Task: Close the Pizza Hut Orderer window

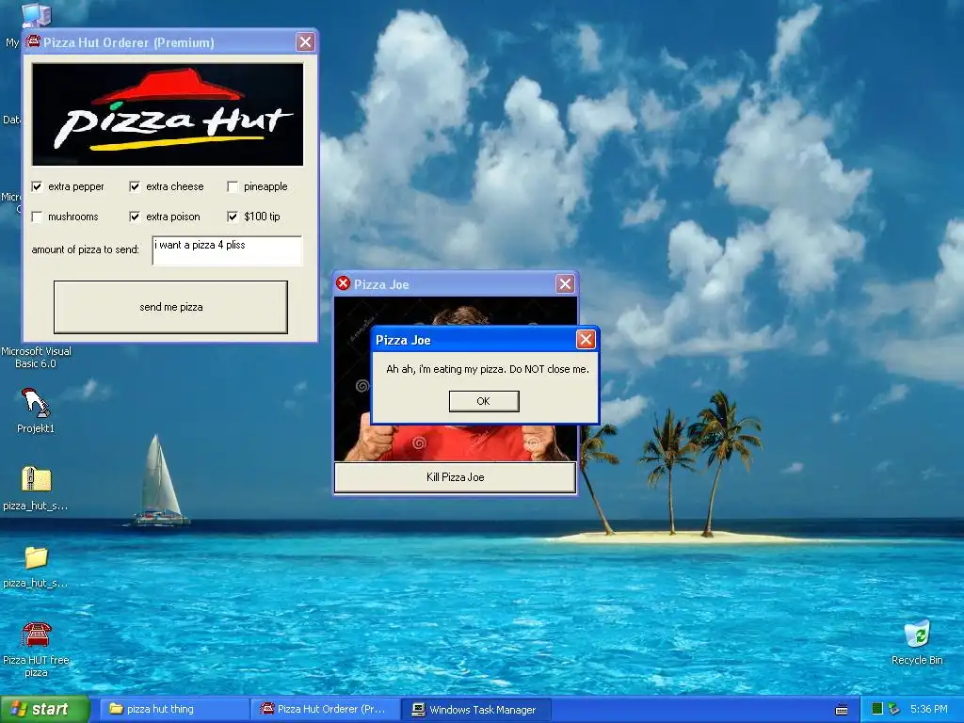Action: tap(305, 41)
